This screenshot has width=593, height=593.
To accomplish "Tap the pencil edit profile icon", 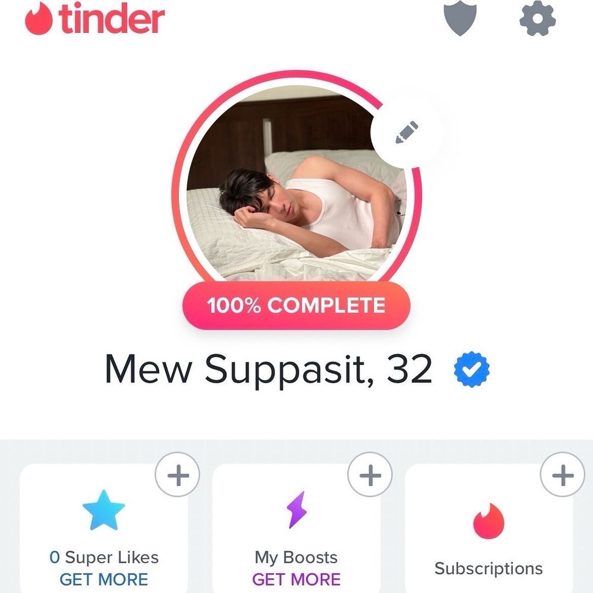I will pos(406,132).
